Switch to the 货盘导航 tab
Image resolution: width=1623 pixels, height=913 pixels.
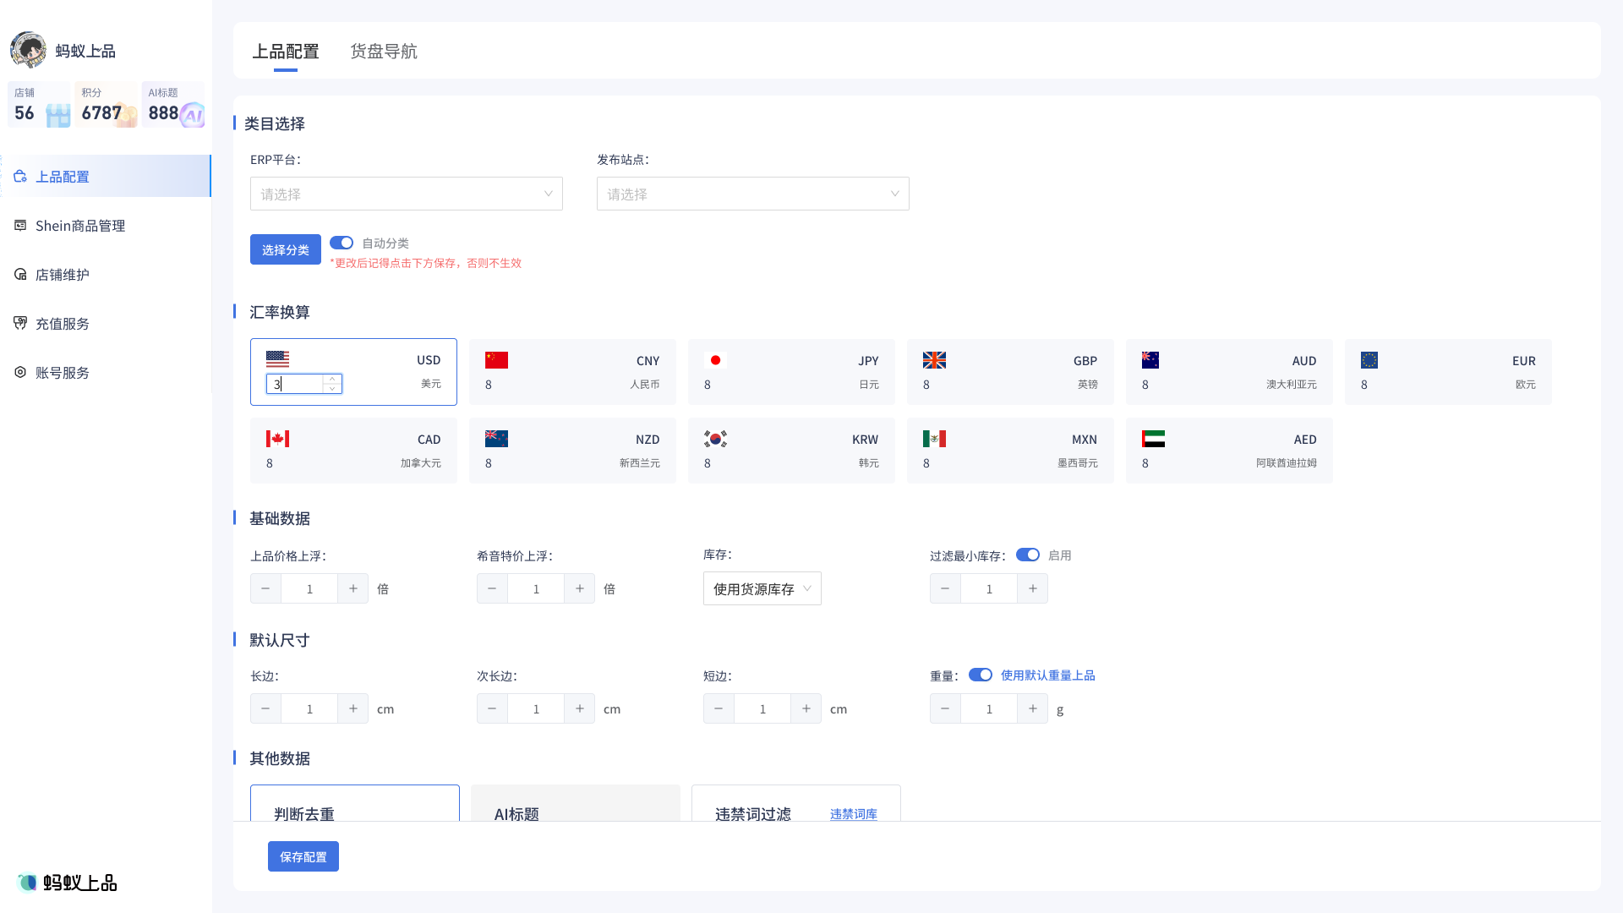(383, 52)
